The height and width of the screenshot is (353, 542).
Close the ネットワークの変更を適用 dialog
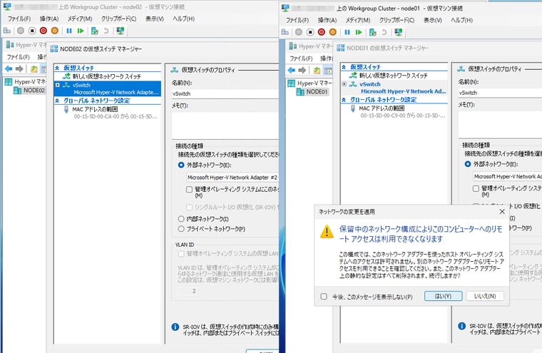click(502, 212)
